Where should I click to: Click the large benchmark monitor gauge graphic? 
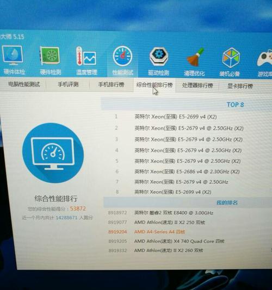tap(53, 153)
